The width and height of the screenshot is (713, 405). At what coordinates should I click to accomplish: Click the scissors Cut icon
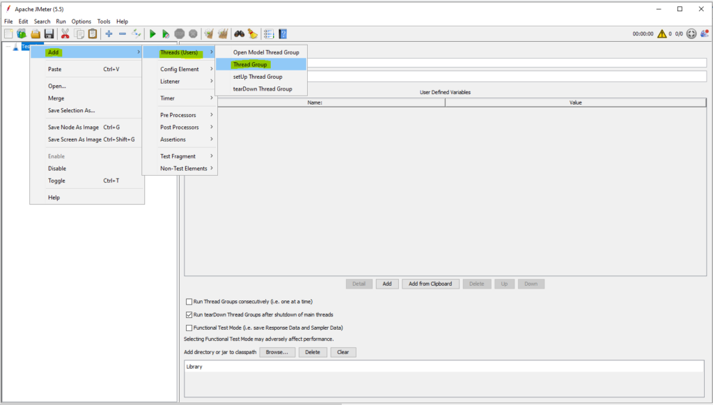pos(65,33)
